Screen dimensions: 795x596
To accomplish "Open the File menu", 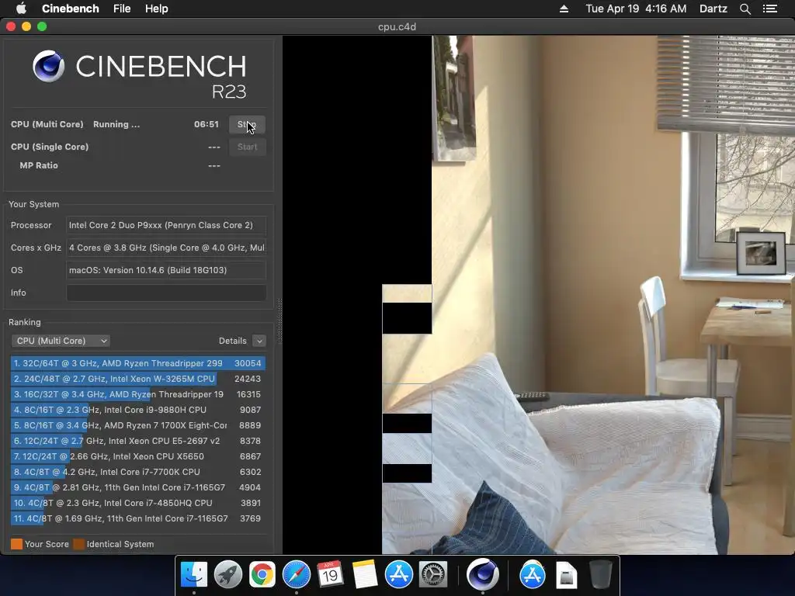I will [122, 9].
